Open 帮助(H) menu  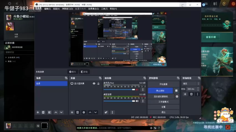pyautogui.click(x=113, y=9)
